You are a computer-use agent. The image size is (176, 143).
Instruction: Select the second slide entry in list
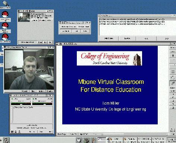[132, 22]
